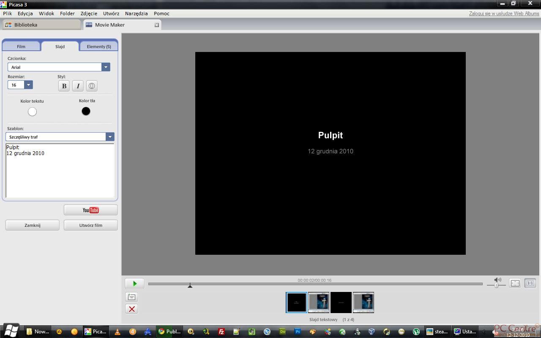The image size is (541, 338).
Task: Expand the Czcionka font dropdown
Action: click(106, 67)
